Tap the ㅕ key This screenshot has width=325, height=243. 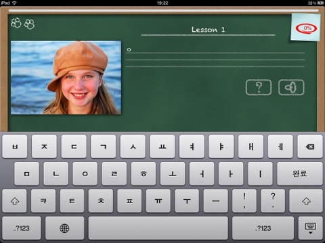click(192, 146)
